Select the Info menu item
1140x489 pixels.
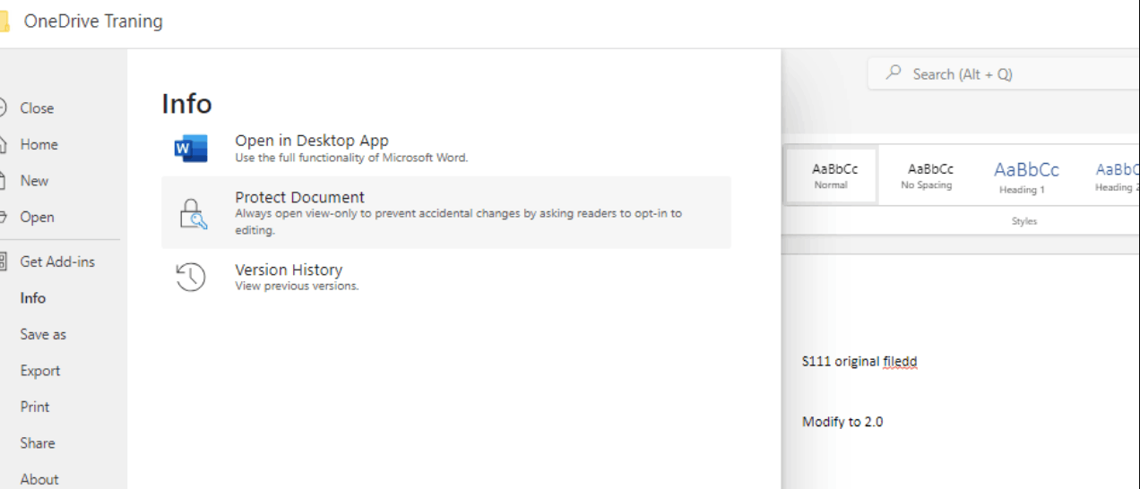pos(33,298)
